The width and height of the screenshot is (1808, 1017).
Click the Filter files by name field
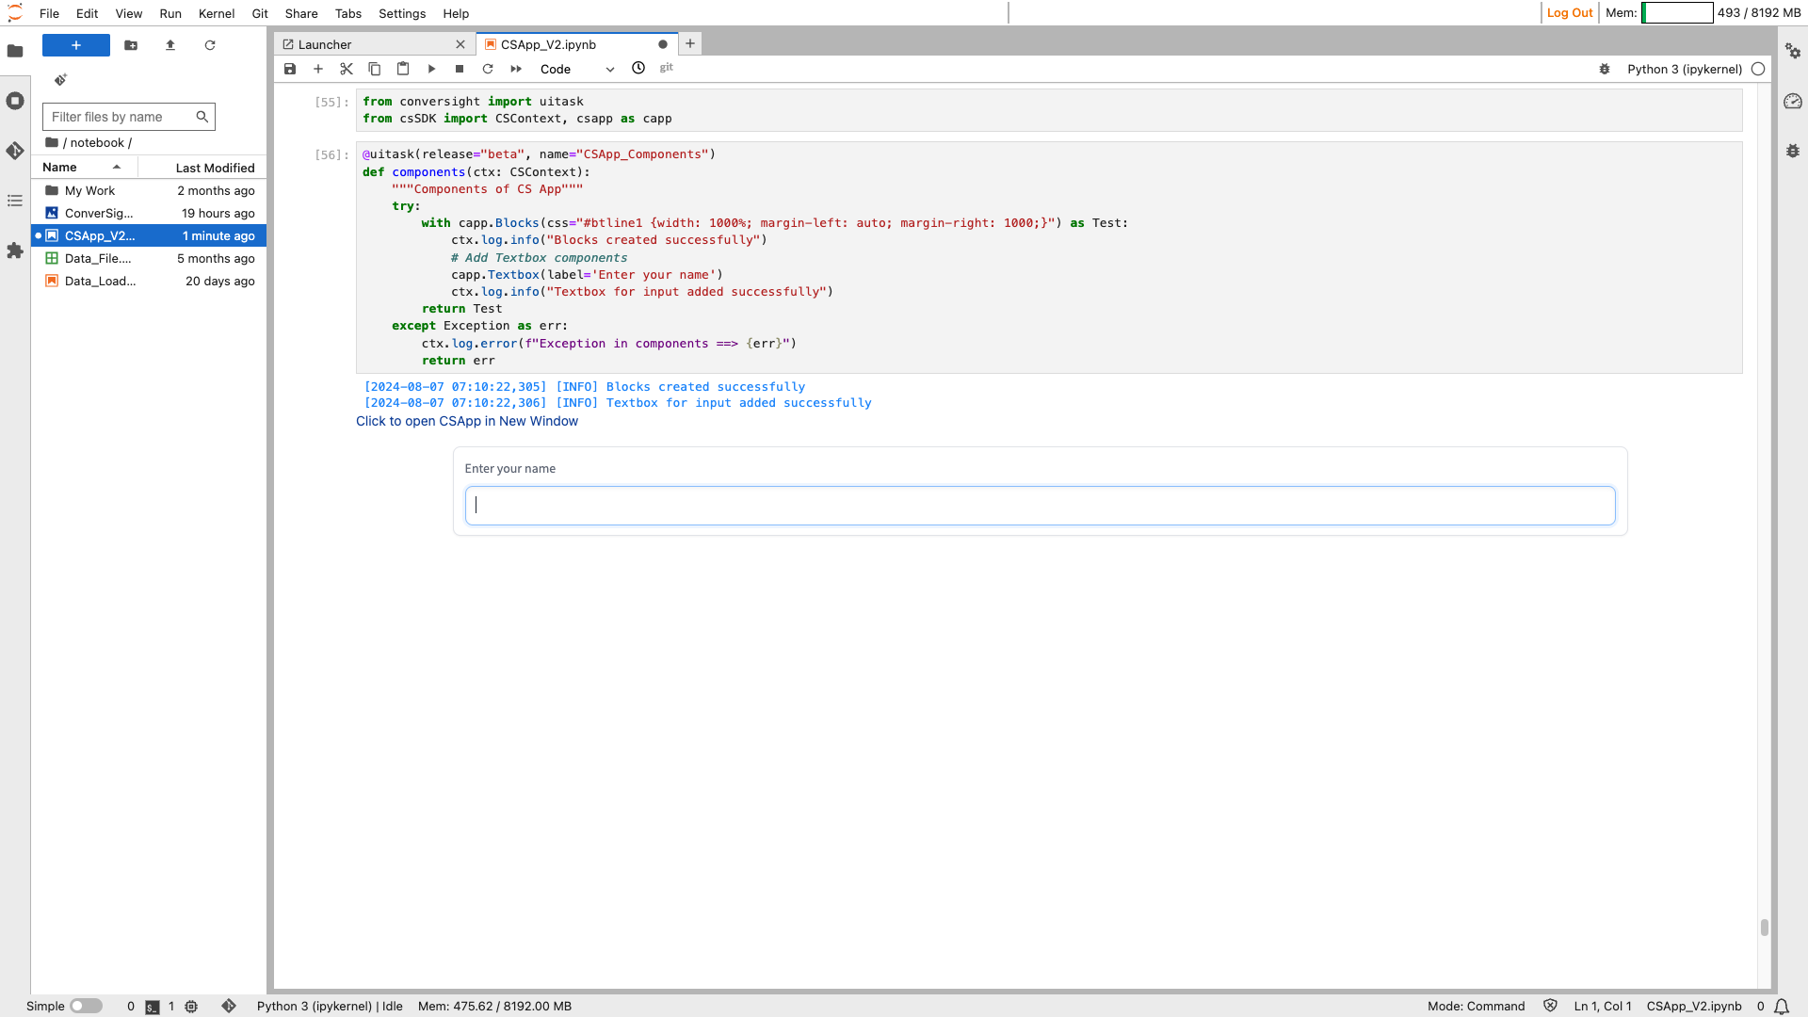[x=128, y=117]
